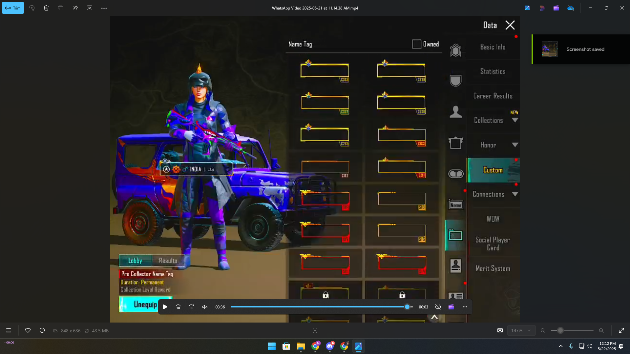The width and height of the screenshot is (630, 354).
Task: Save a frame with camera icon
Action: click(x=500, y=331)
